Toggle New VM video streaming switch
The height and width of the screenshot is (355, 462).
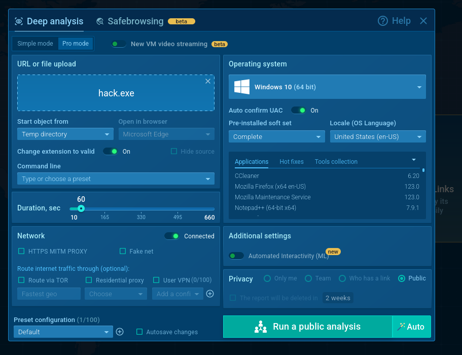119,44
